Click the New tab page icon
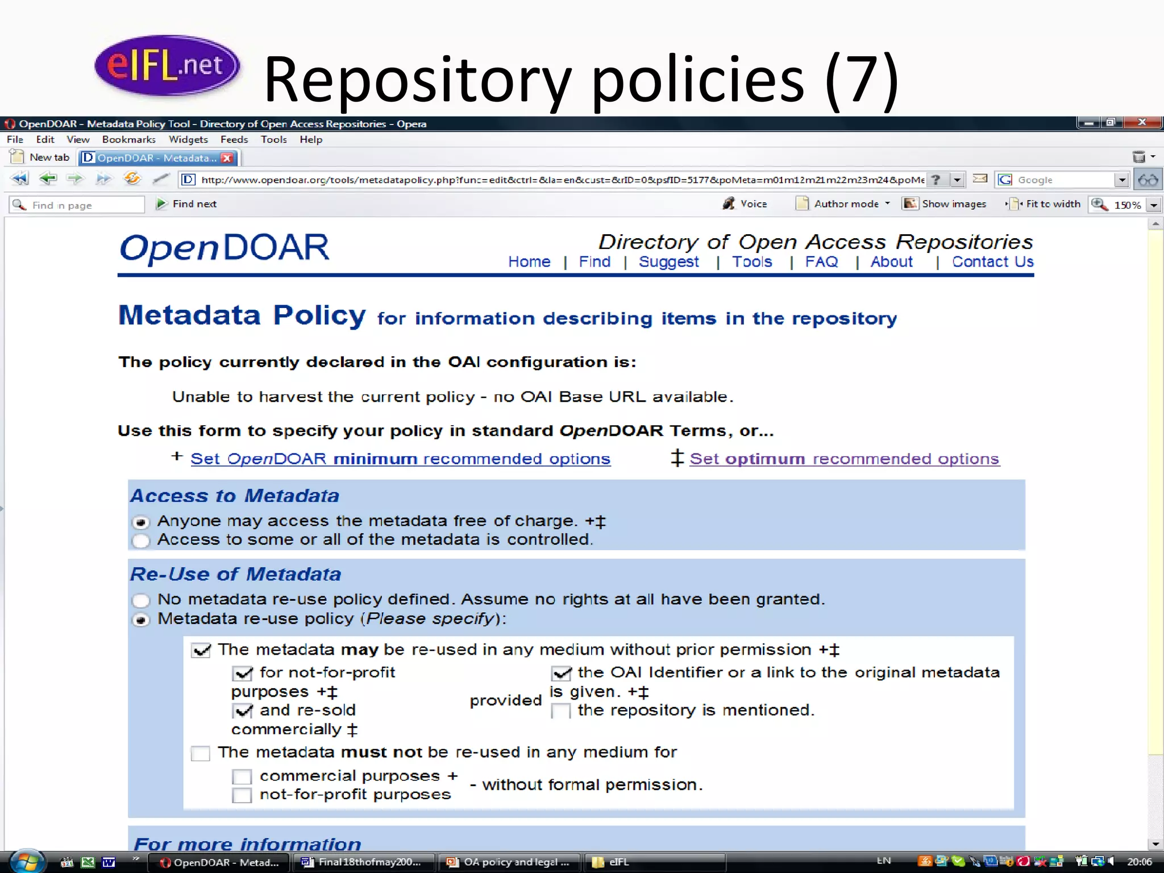The width and height of the screenshot is (1164, 873). (x=18, y=157)
